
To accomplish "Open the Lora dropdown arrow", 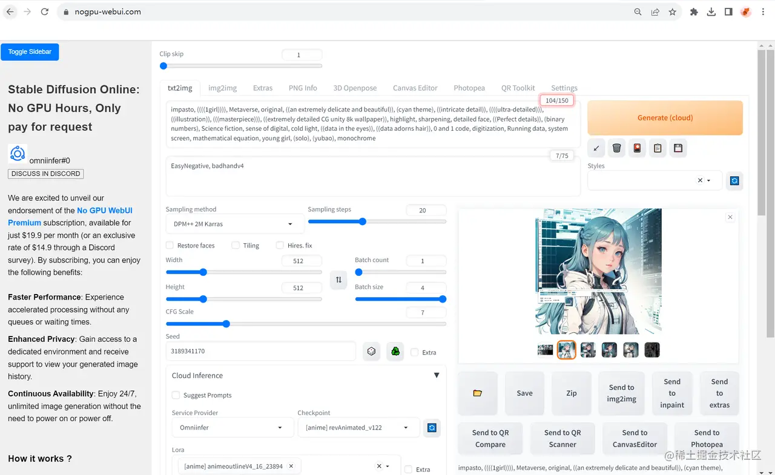I will (388, 467).
